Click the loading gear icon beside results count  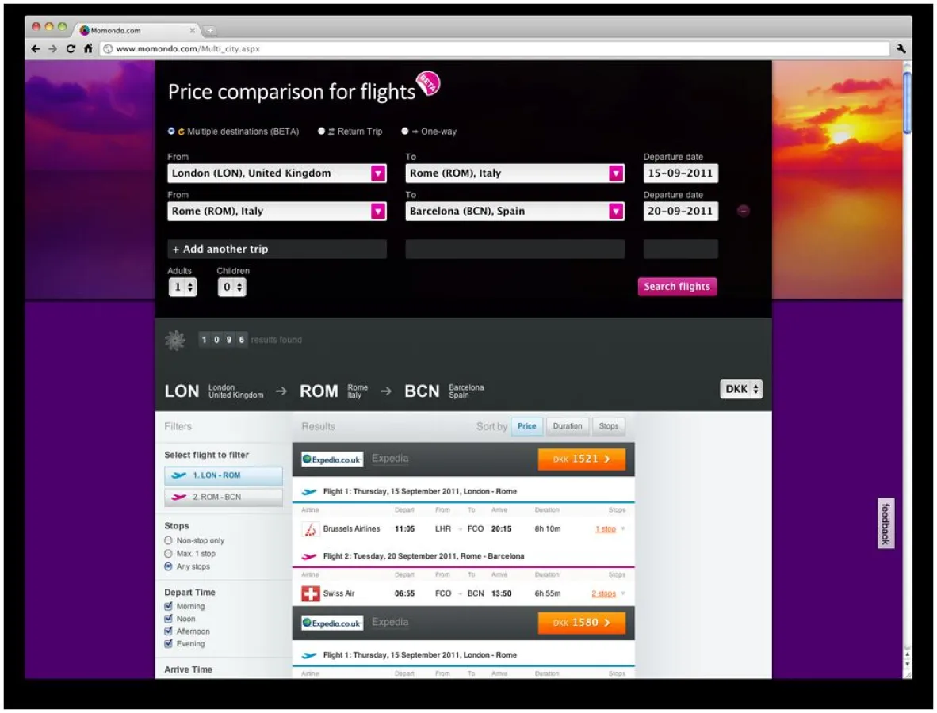[x=176, y=339]
